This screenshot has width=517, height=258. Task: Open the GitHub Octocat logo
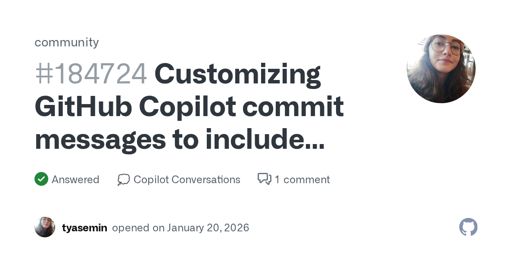(x=468, y=227)
